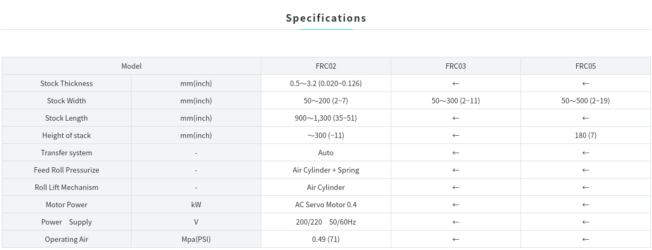Select the 180 (7) height cell

[x=585, y=135]
